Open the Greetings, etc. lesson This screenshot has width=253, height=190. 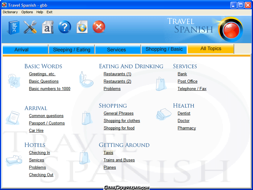(x=42, y=74)
